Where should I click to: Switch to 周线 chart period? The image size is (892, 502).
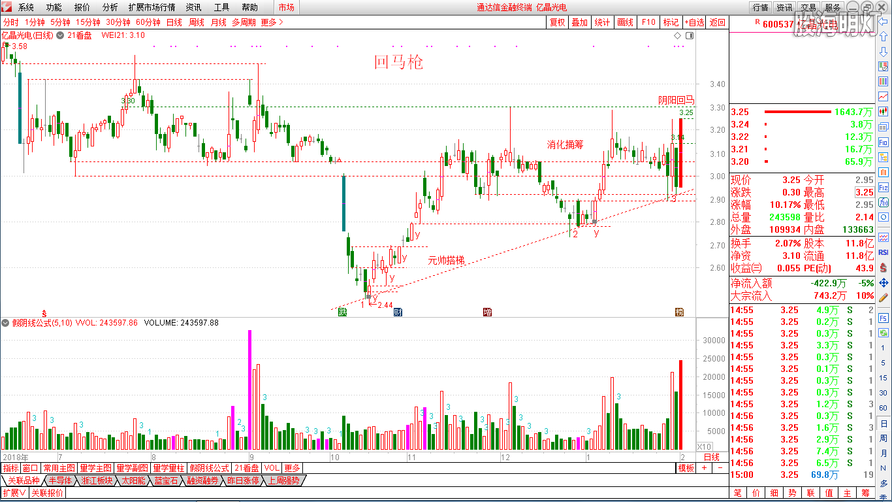coord(197,22)
